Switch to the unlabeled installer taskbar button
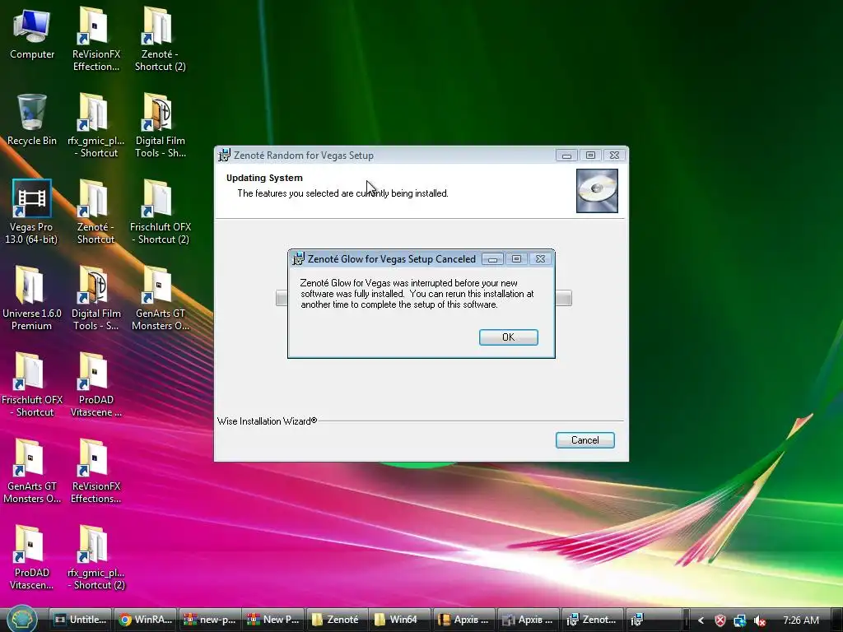This screenshot has height=632, width=843. [655, 620]
